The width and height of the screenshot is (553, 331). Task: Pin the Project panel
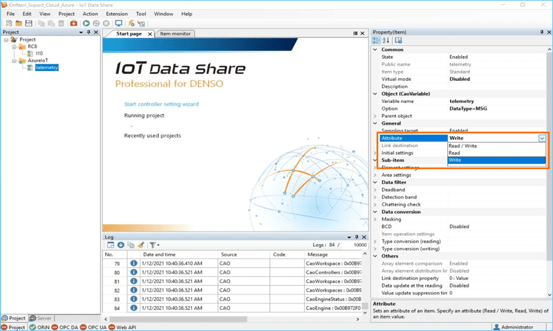coord(89,32)
